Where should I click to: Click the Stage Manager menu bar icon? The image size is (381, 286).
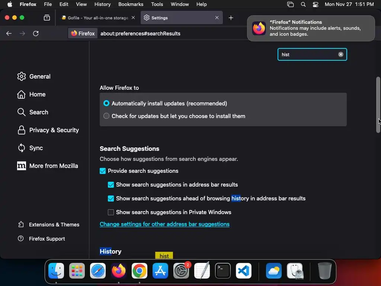[290, 4]
